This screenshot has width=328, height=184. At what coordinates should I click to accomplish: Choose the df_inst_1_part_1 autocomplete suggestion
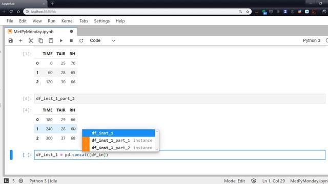pyautogui.click(x=118, y=141)
